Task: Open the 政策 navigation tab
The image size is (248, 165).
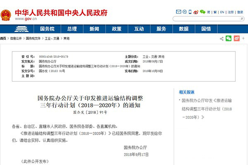Action: 116,29
